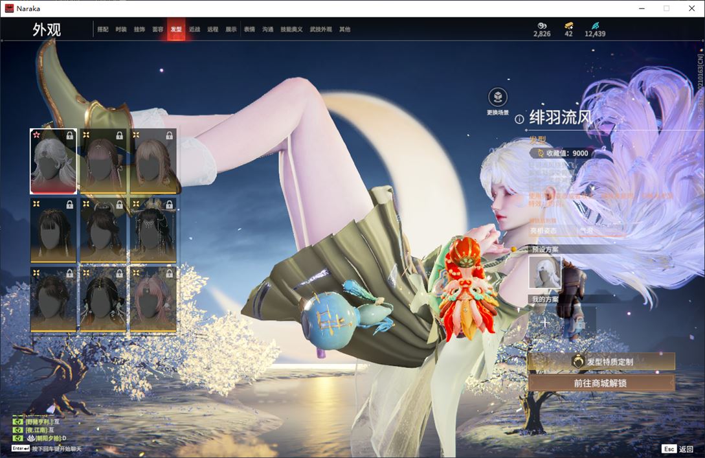Click the Enter key icon in chat hint
The width and height of the screenshot is (705, 458).
point(21,448)
